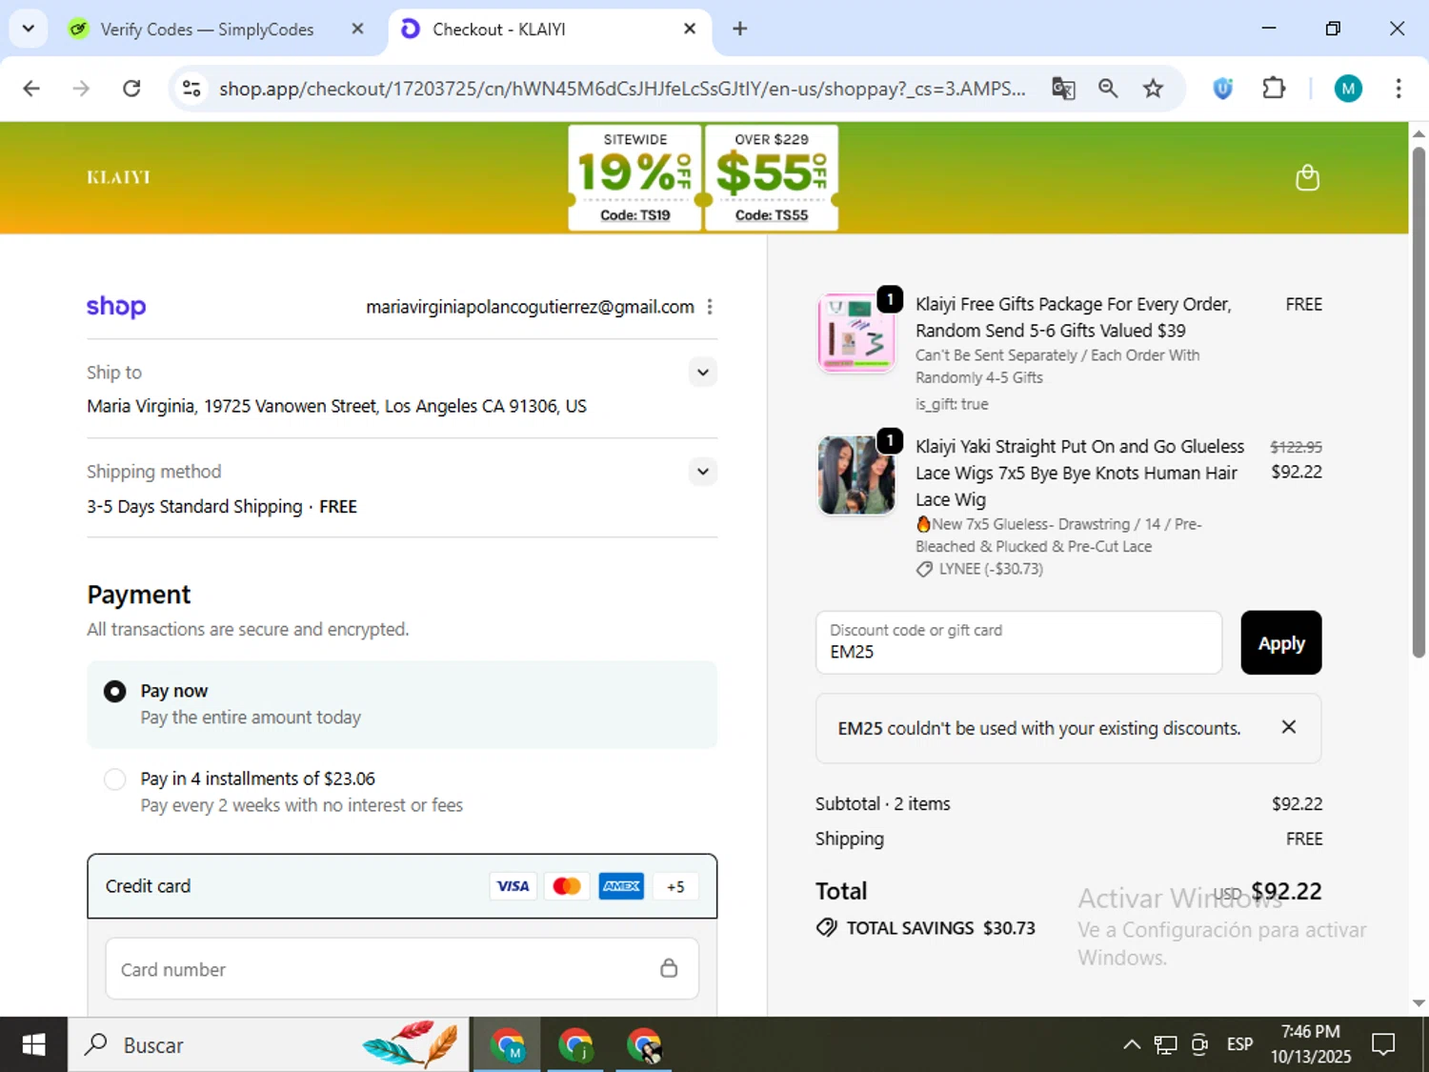Click the TOTAL SAVINGS tag icon

[x=827, y=927]
